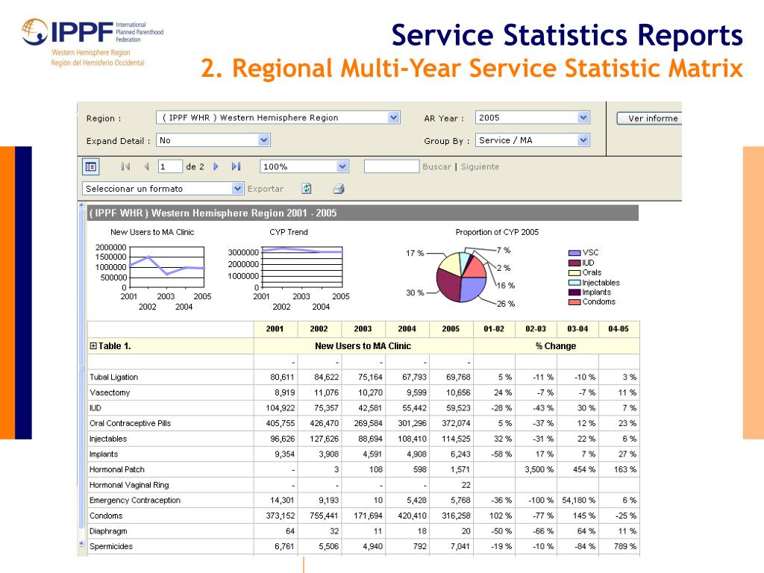Click the % Change header

(x=556, y=346)
